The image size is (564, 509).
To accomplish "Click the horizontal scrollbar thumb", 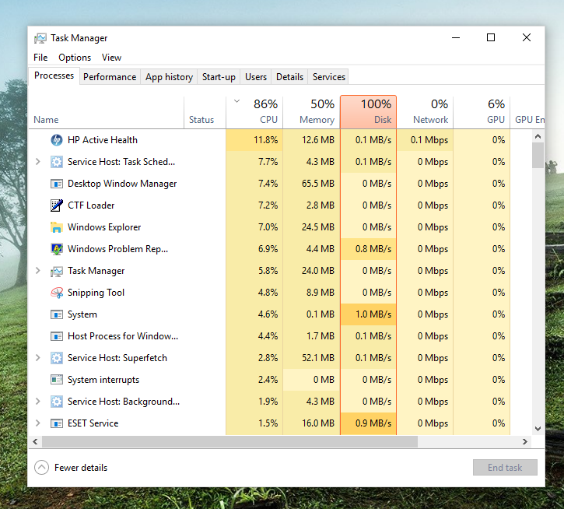I will (x=229, y=442).
